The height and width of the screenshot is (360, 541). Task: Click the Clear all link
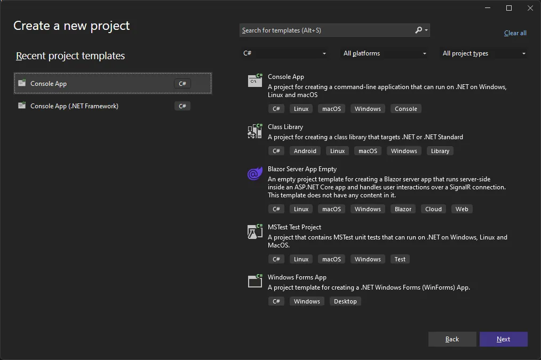click(x=515, y=33)
